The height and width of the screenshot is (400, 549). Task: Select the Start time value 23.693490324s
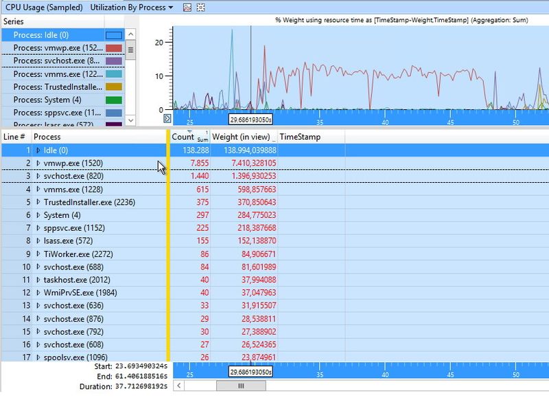[x=141, y=366]
